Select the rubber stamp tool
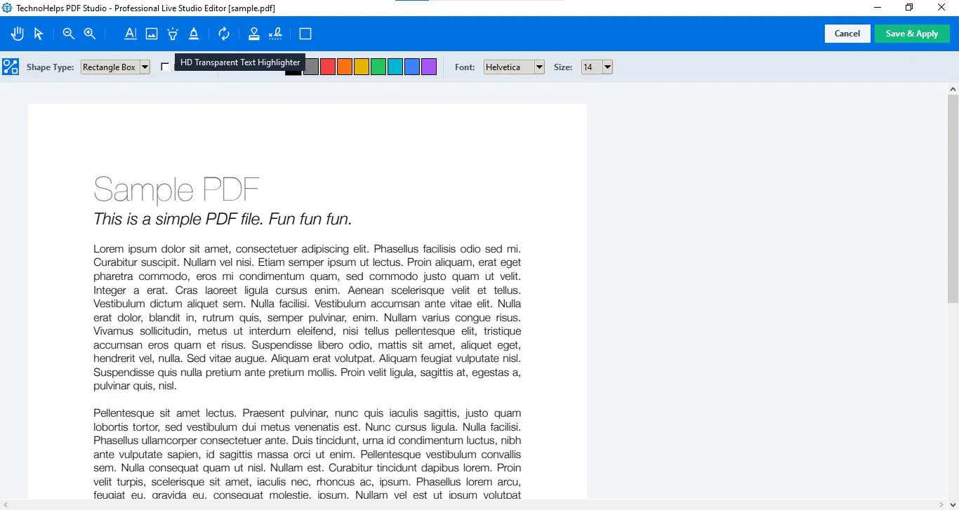This screenshot has height=510, width=959. [x=254, y=34]
